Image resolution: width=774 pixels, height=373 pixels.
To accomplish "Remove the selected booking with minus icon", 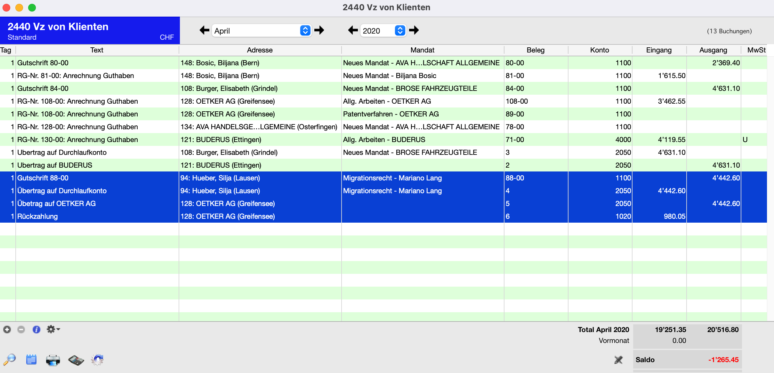I will pyautogui.click(x=21, y=329).
